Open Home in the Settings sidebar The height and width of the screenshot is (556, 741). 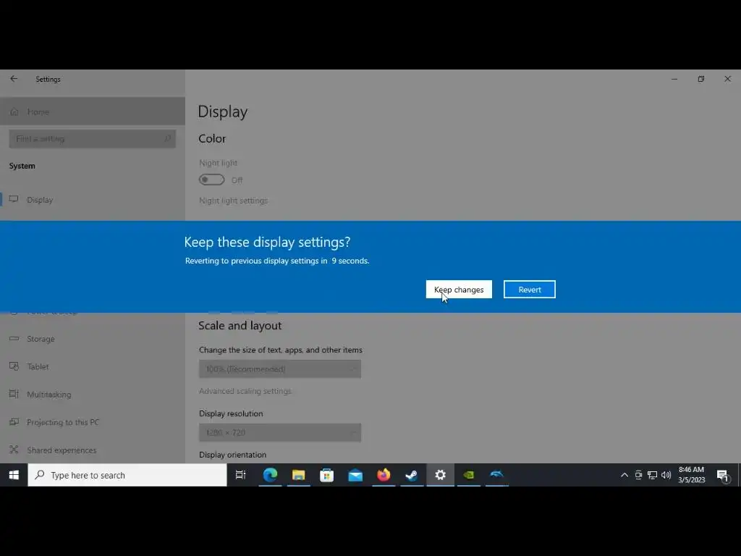tap(93, 111)
